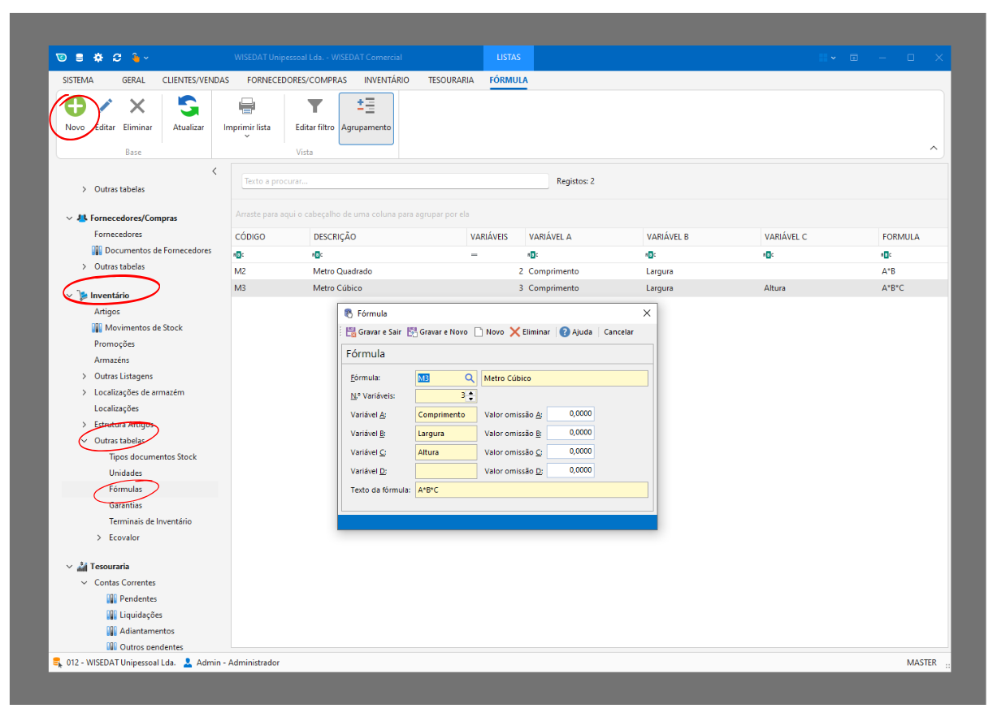Click the Atualizar refresh icon
Image resolution: width=997 pixels, height=717 pixels.
click(x=189, y=106)
